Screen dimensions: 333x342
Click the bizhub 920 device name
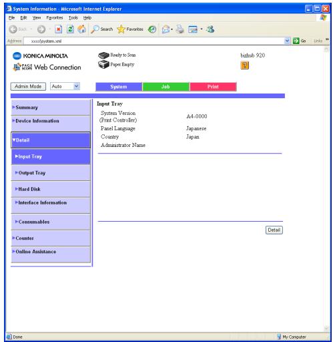tap(253, 55)
